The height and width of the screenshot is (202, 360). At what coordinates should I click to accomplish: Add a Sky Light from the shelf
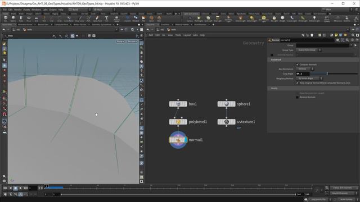click(274, 19)
